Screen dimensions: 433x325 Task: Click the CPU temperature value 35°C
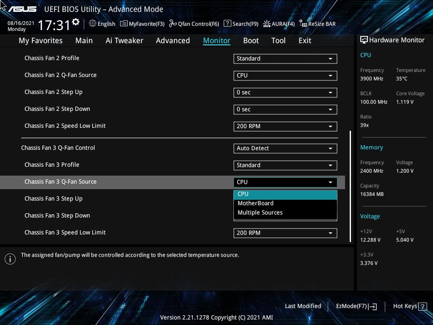(402, 79)
